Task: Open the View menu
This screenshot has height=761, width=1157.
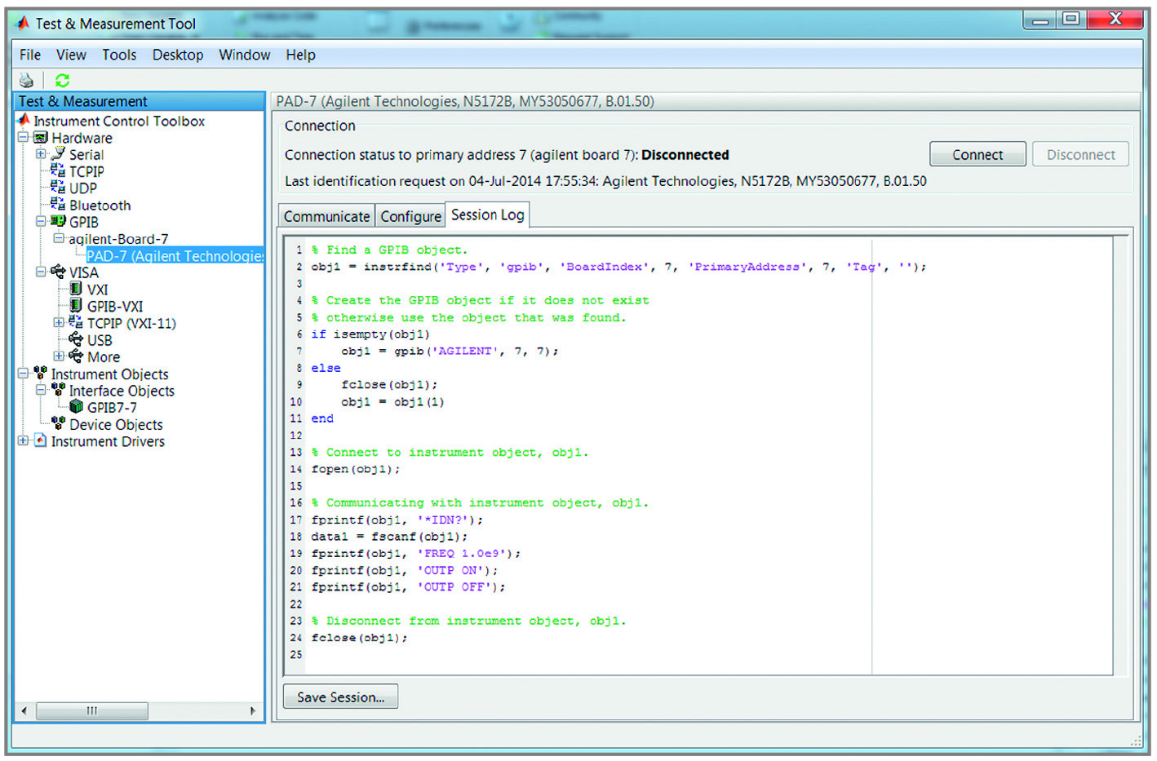Action: 71,55
